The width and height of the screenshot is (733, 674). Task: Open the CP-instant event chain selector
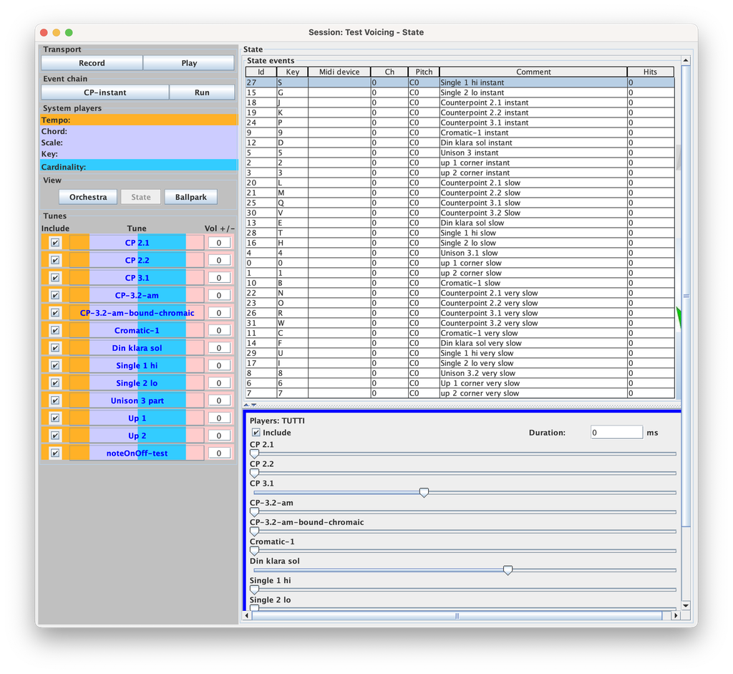pos(105,92)
